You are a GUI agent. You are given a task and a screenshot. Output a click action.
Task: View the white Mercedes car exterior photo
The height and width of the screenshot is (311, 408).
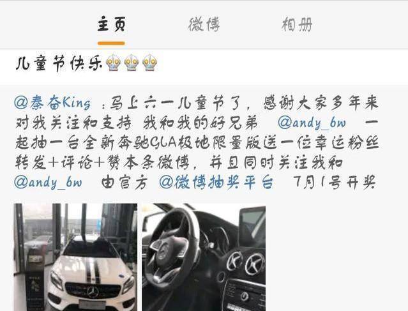click(x=75, y=257)
